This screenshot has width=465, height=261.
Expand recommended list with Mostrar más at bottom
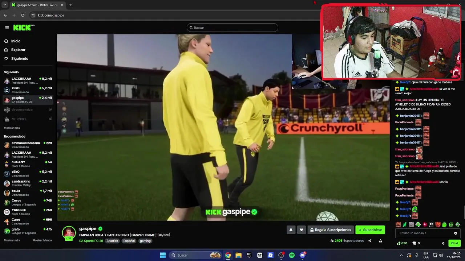click(12, 240)
